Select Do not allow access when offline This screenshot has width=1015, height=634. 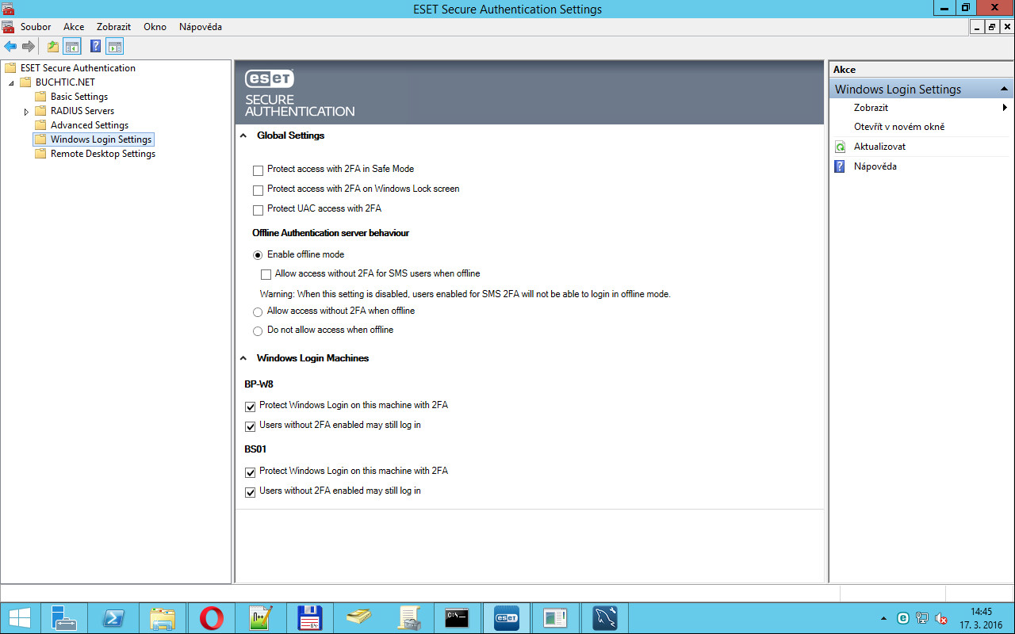point(258,331)
